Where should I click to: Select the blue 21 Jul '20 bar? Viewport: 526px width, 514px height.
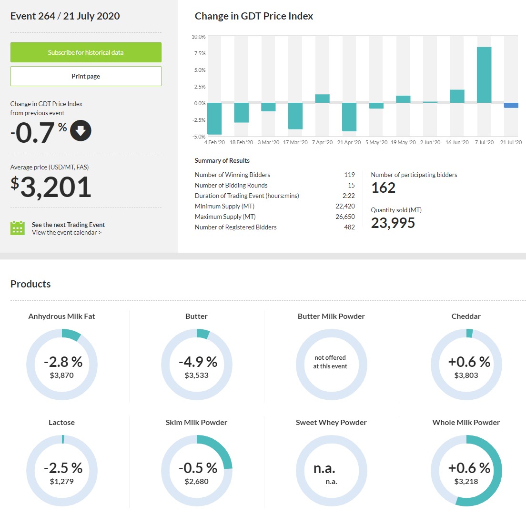coord(511,105)
